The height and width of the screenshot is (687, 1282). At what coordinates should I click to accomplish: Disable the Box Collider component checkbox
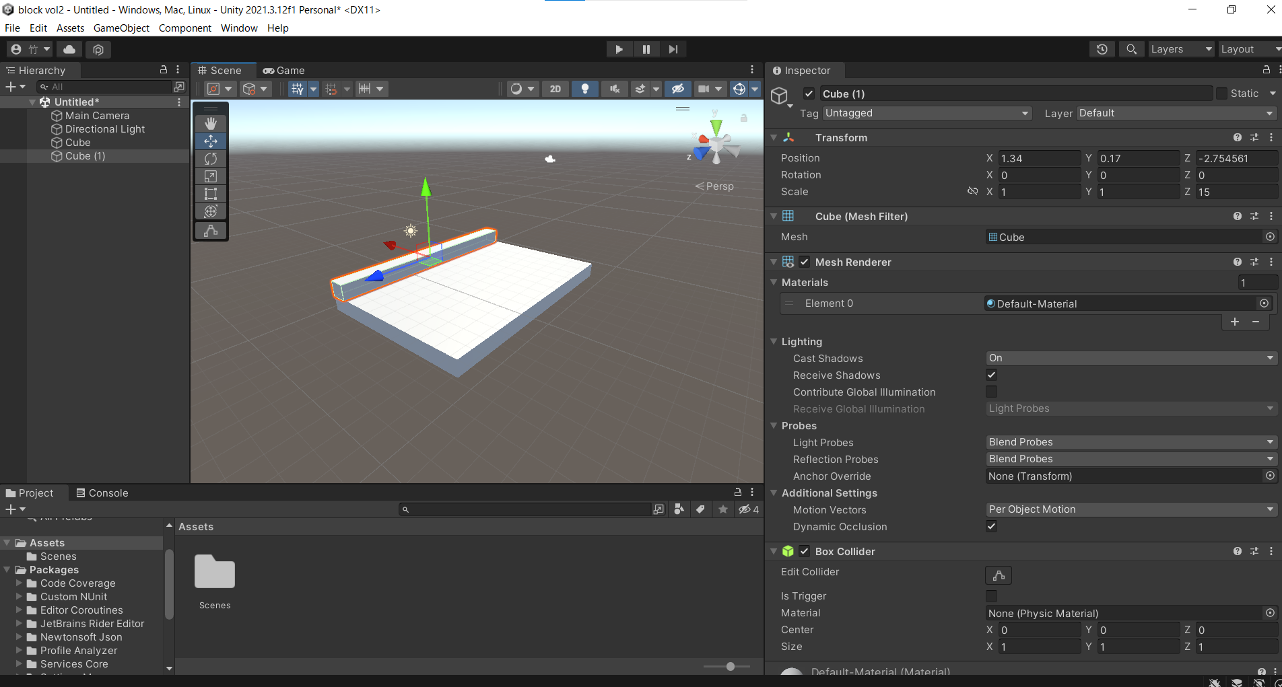(x=805, y=551)
